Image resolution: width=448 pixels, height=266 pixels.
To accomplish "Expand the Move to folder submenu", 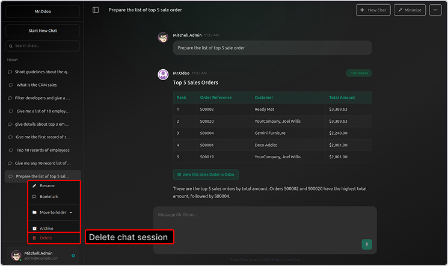I will 54,212.
